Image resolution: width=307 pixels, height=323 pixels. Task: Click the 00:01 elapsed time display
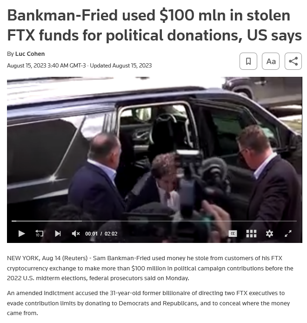pyautogui.click(x=91, y=234)
